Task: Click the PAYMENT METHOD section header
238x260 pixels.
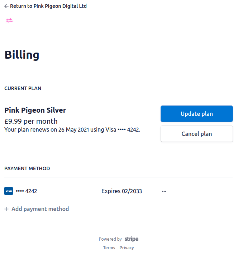Action: pyautogui.click(x=27, y=168)
